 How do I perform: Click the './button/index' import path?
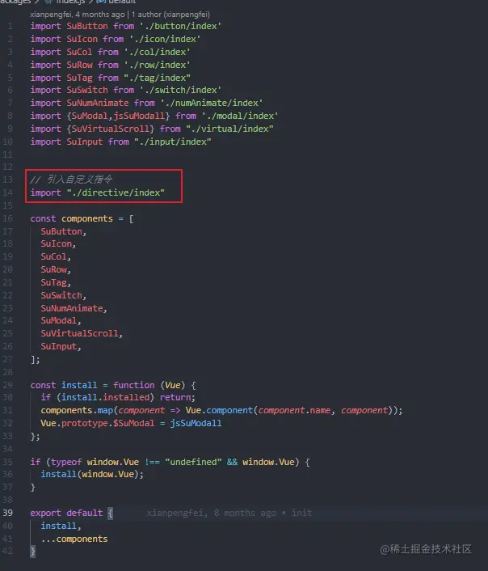coord(180,26)
